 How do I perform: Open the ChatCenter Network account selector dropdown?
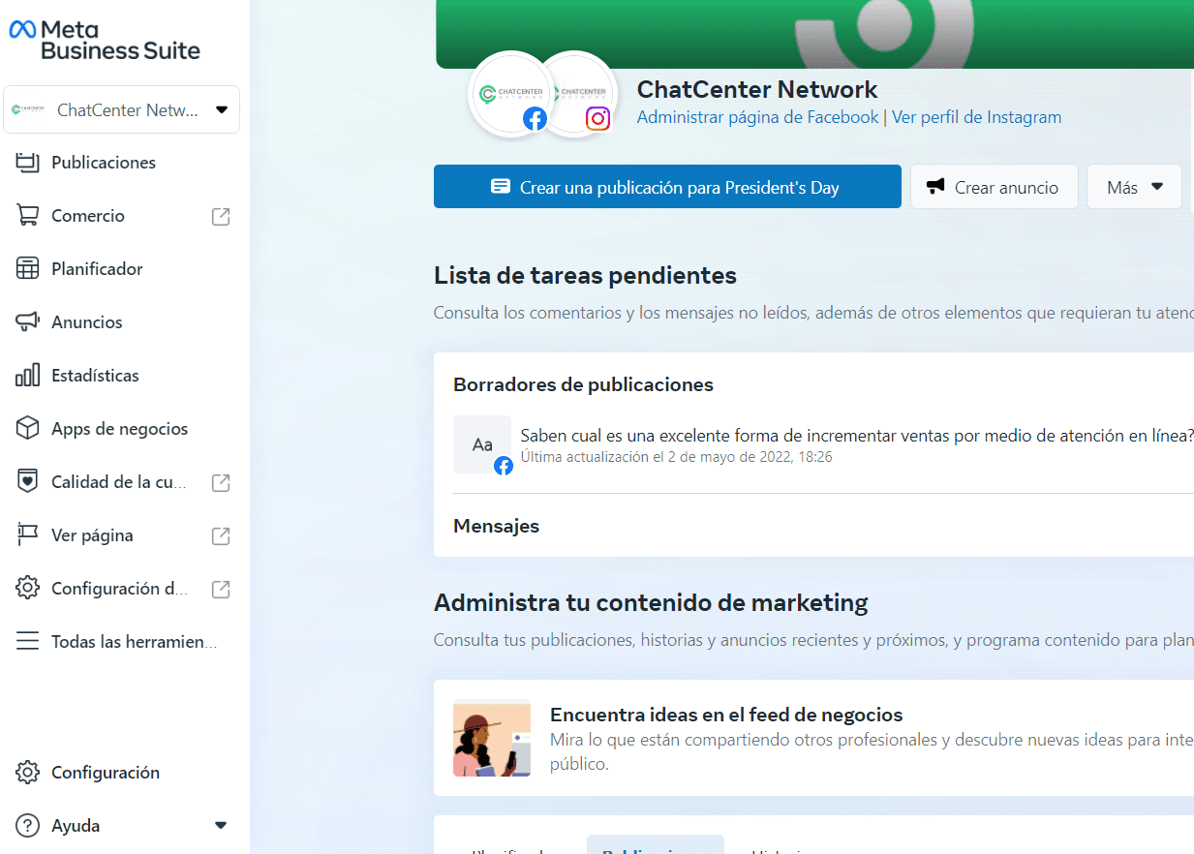[122, 109]
